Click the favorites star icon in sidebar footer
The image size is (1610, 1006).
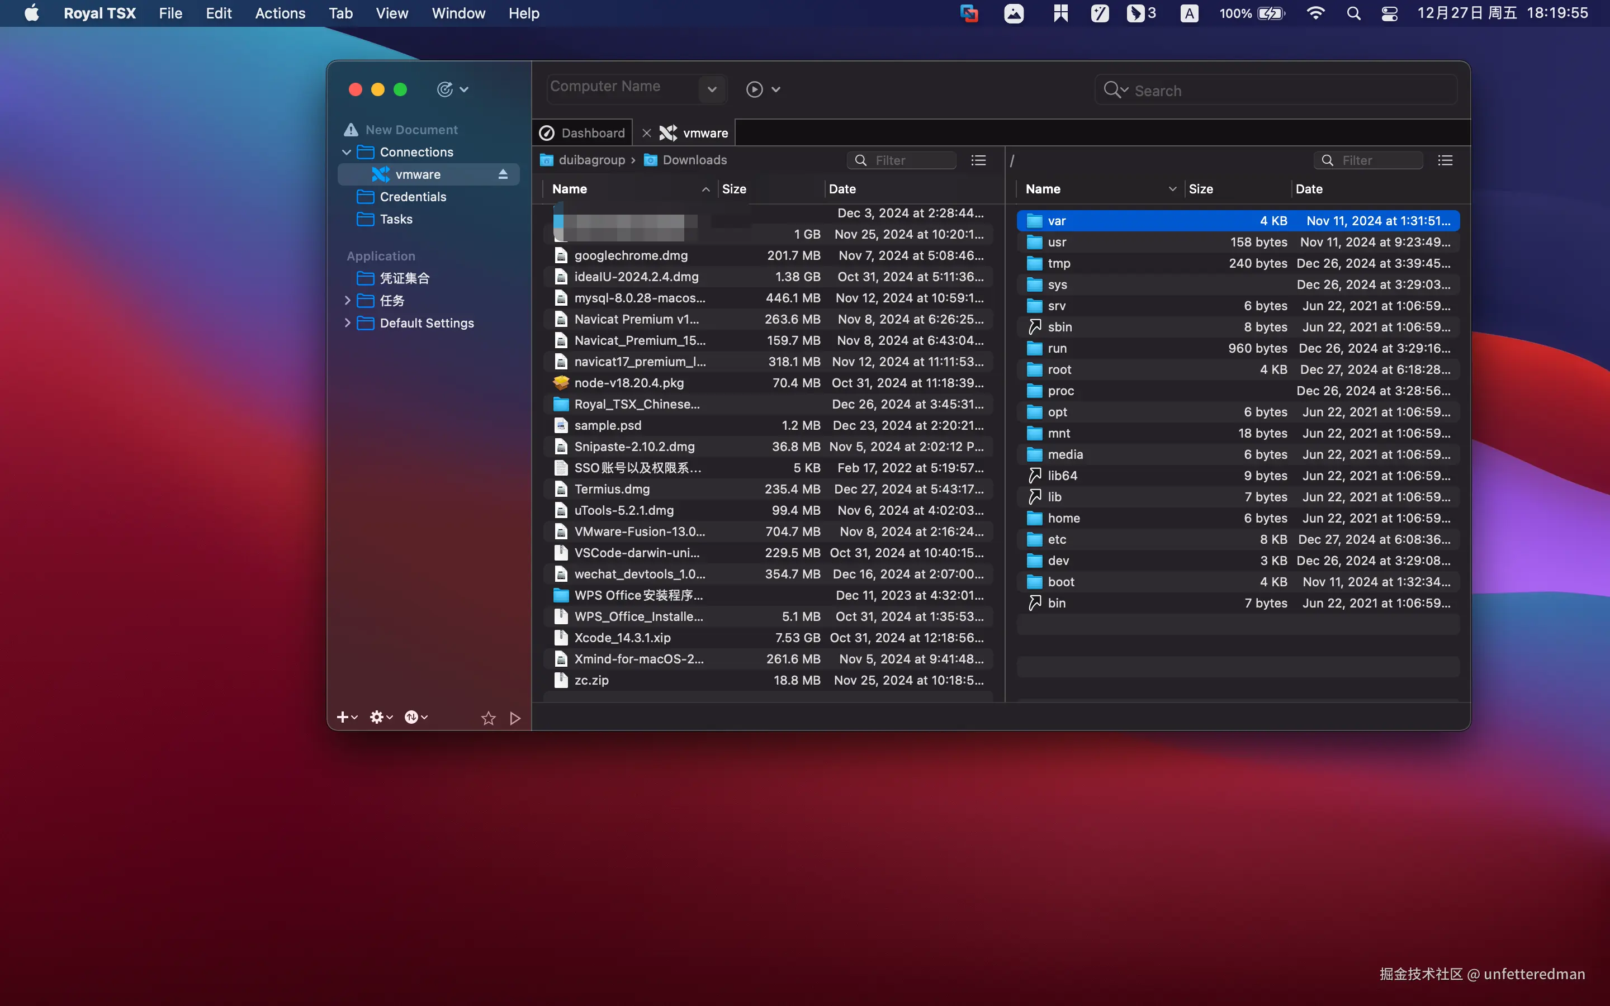pos(489,718)
